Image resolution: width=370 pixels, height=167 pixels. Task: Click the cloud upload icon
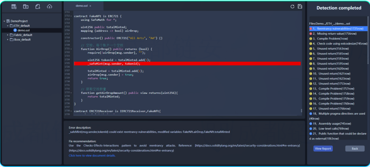coord(49,7)
